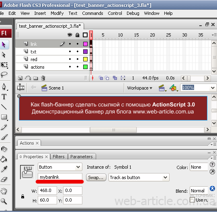The width and height of the screenshot is (217, 212).
Task: Click Modify Onion Markers button
Action: pos(123,78)
